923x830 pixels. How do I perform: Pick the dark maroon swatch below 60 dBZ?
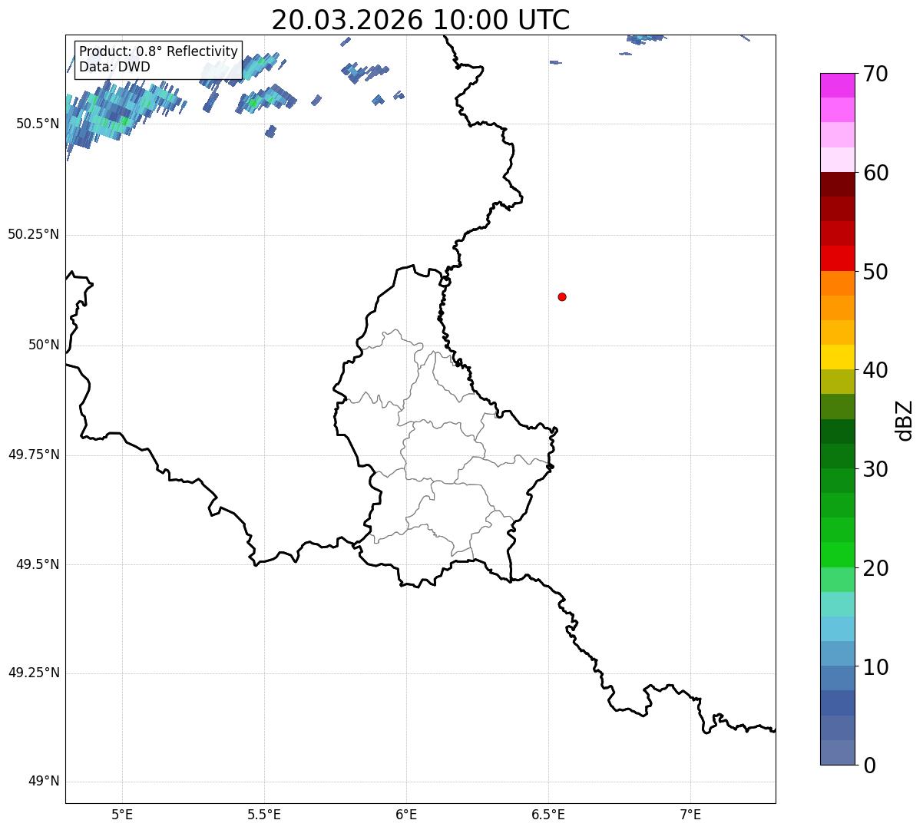coord(837,184)
